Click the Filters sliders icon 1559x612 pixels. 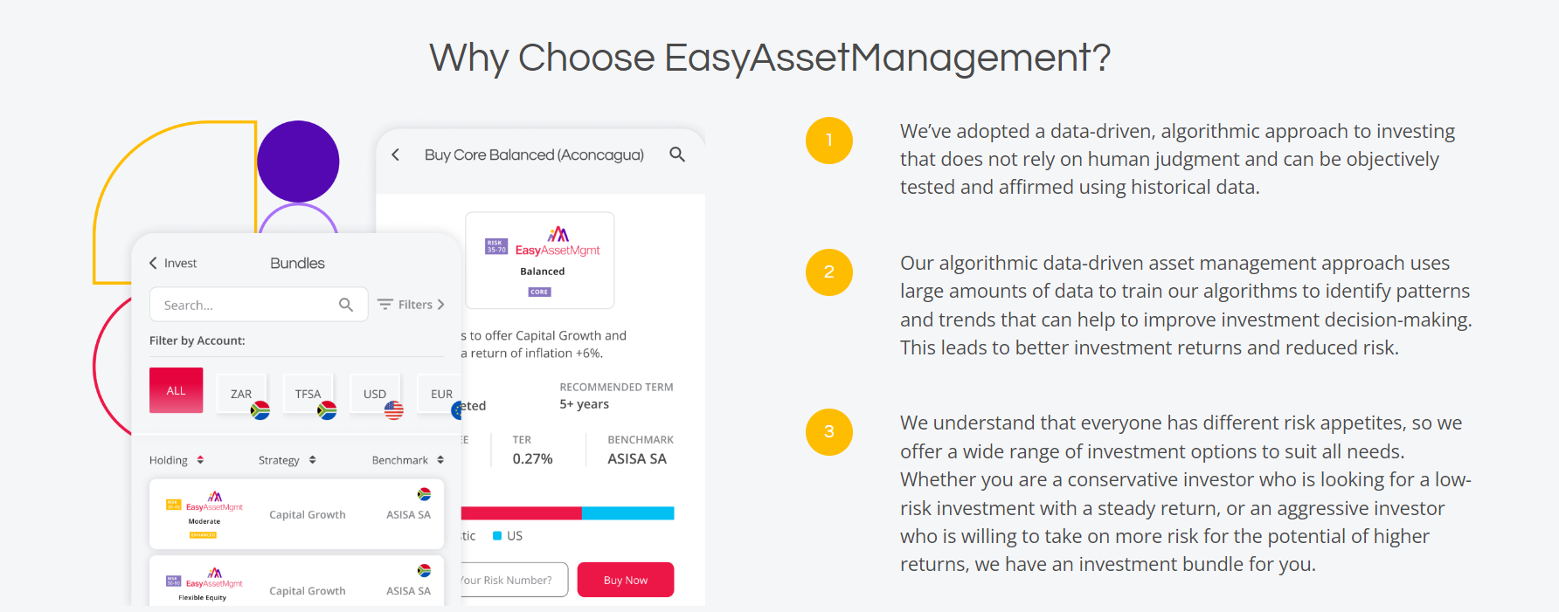coord(385,305)
